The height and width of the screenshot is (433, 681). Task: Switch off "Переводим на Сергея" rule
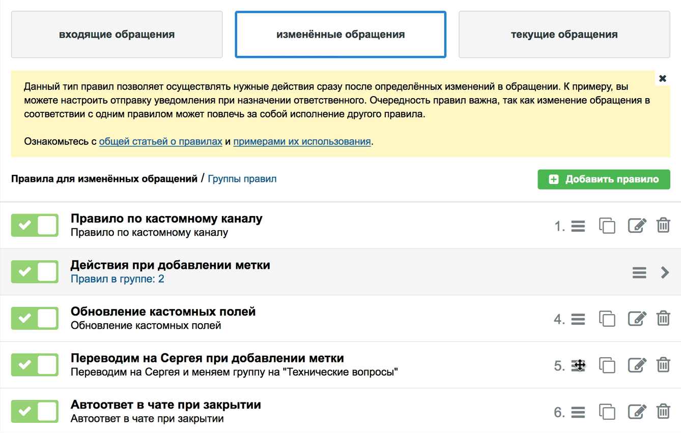35,365
